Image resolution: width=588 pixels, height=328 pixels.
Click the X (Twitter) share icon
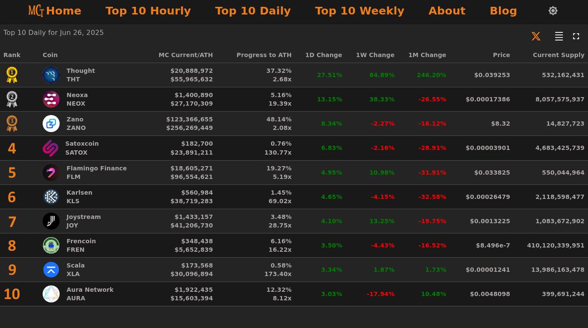(x=536, y=36)
